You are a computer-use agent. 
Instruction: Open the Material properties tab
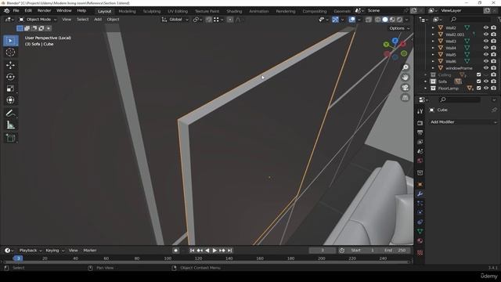pyautogui.click(x=420, y=240)
